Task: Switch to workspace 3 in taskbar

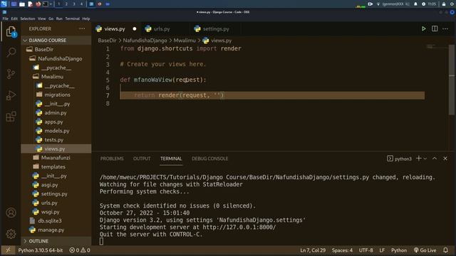Action: (74, 4)
